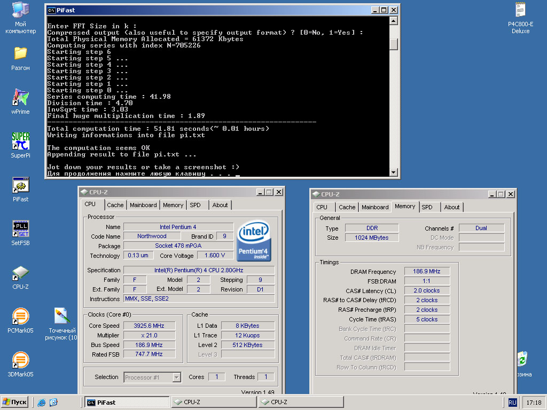547x410 pixels.
Task: Launch the PiFast desktop shortcut
Action: tap(20, 185)
